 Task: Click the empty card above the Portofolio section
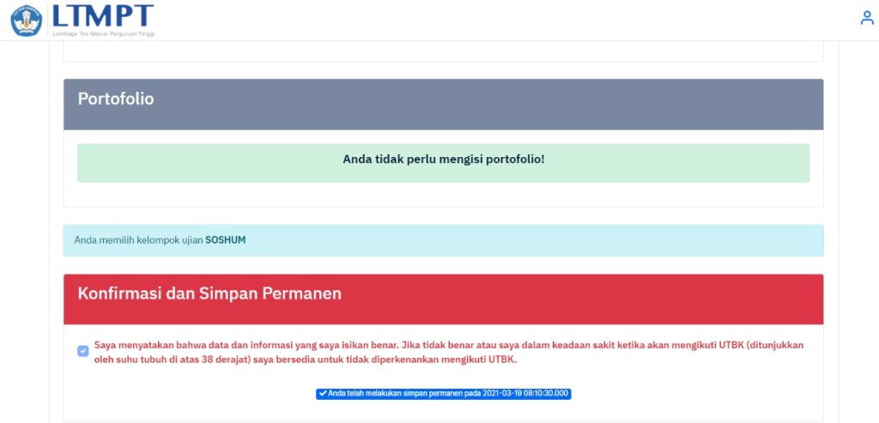443,51
